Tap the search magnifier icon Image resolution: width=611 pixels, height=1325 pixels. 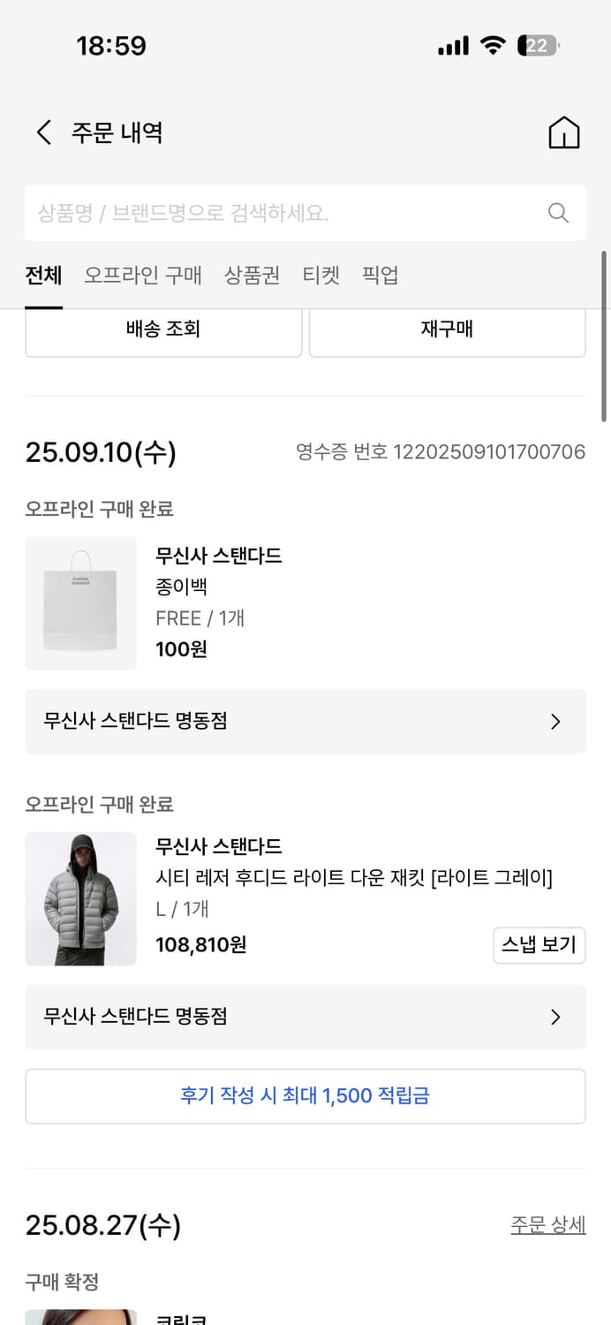click(x=558, y=213)
